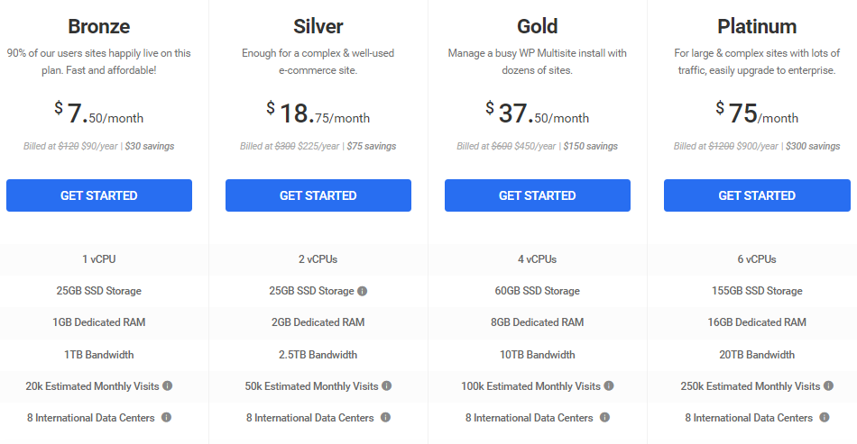Click info icon beside 250k Estimated Monthly Visits
The height and width of the screenshot is (444, 857).
pyautogui.click(x=829, y=386)
